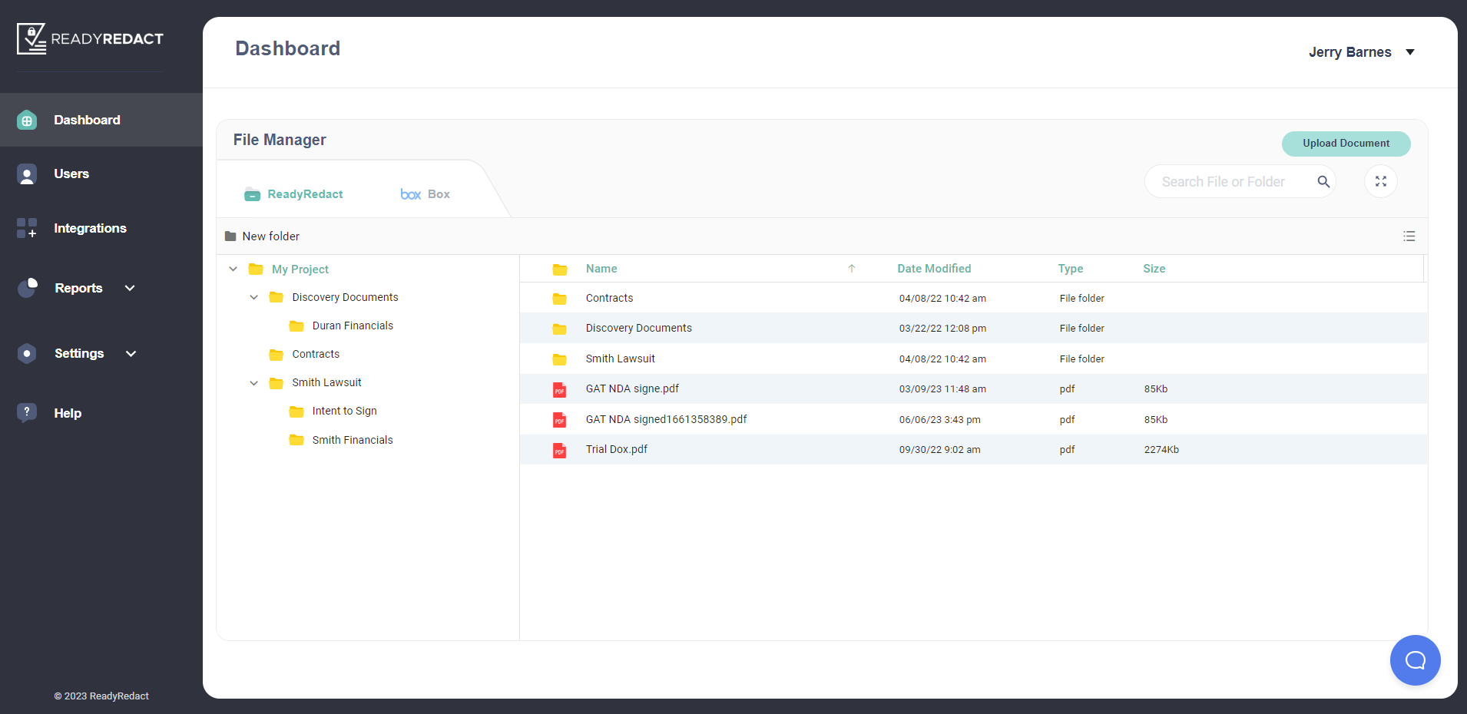Select the GAT NDA signe.pdf file name

click(x=632, y=388)
